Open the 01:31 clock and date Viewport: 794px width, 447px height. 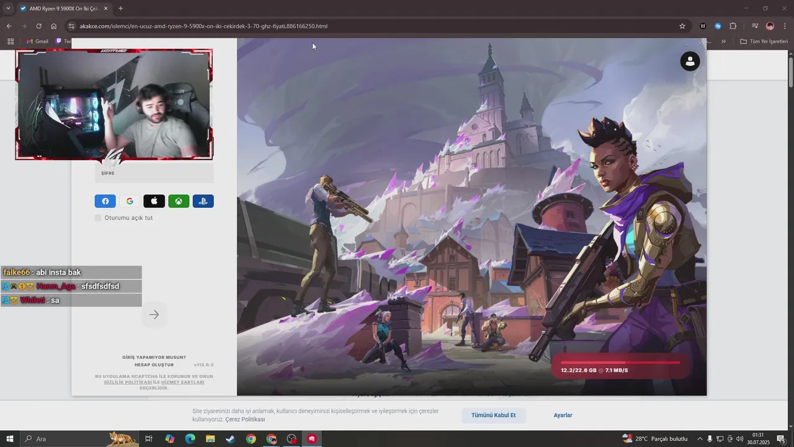[x=758, y=439]
